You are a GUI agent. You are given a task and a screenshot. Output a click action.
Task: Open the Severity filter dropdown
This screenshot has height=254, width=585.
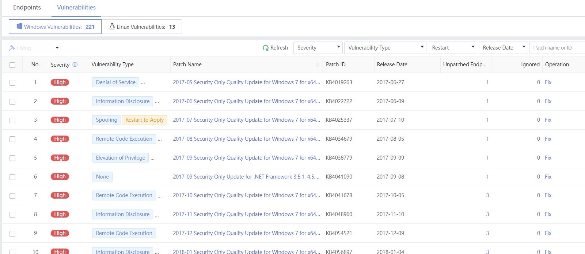pyautogui.click(x=318, y=48)
